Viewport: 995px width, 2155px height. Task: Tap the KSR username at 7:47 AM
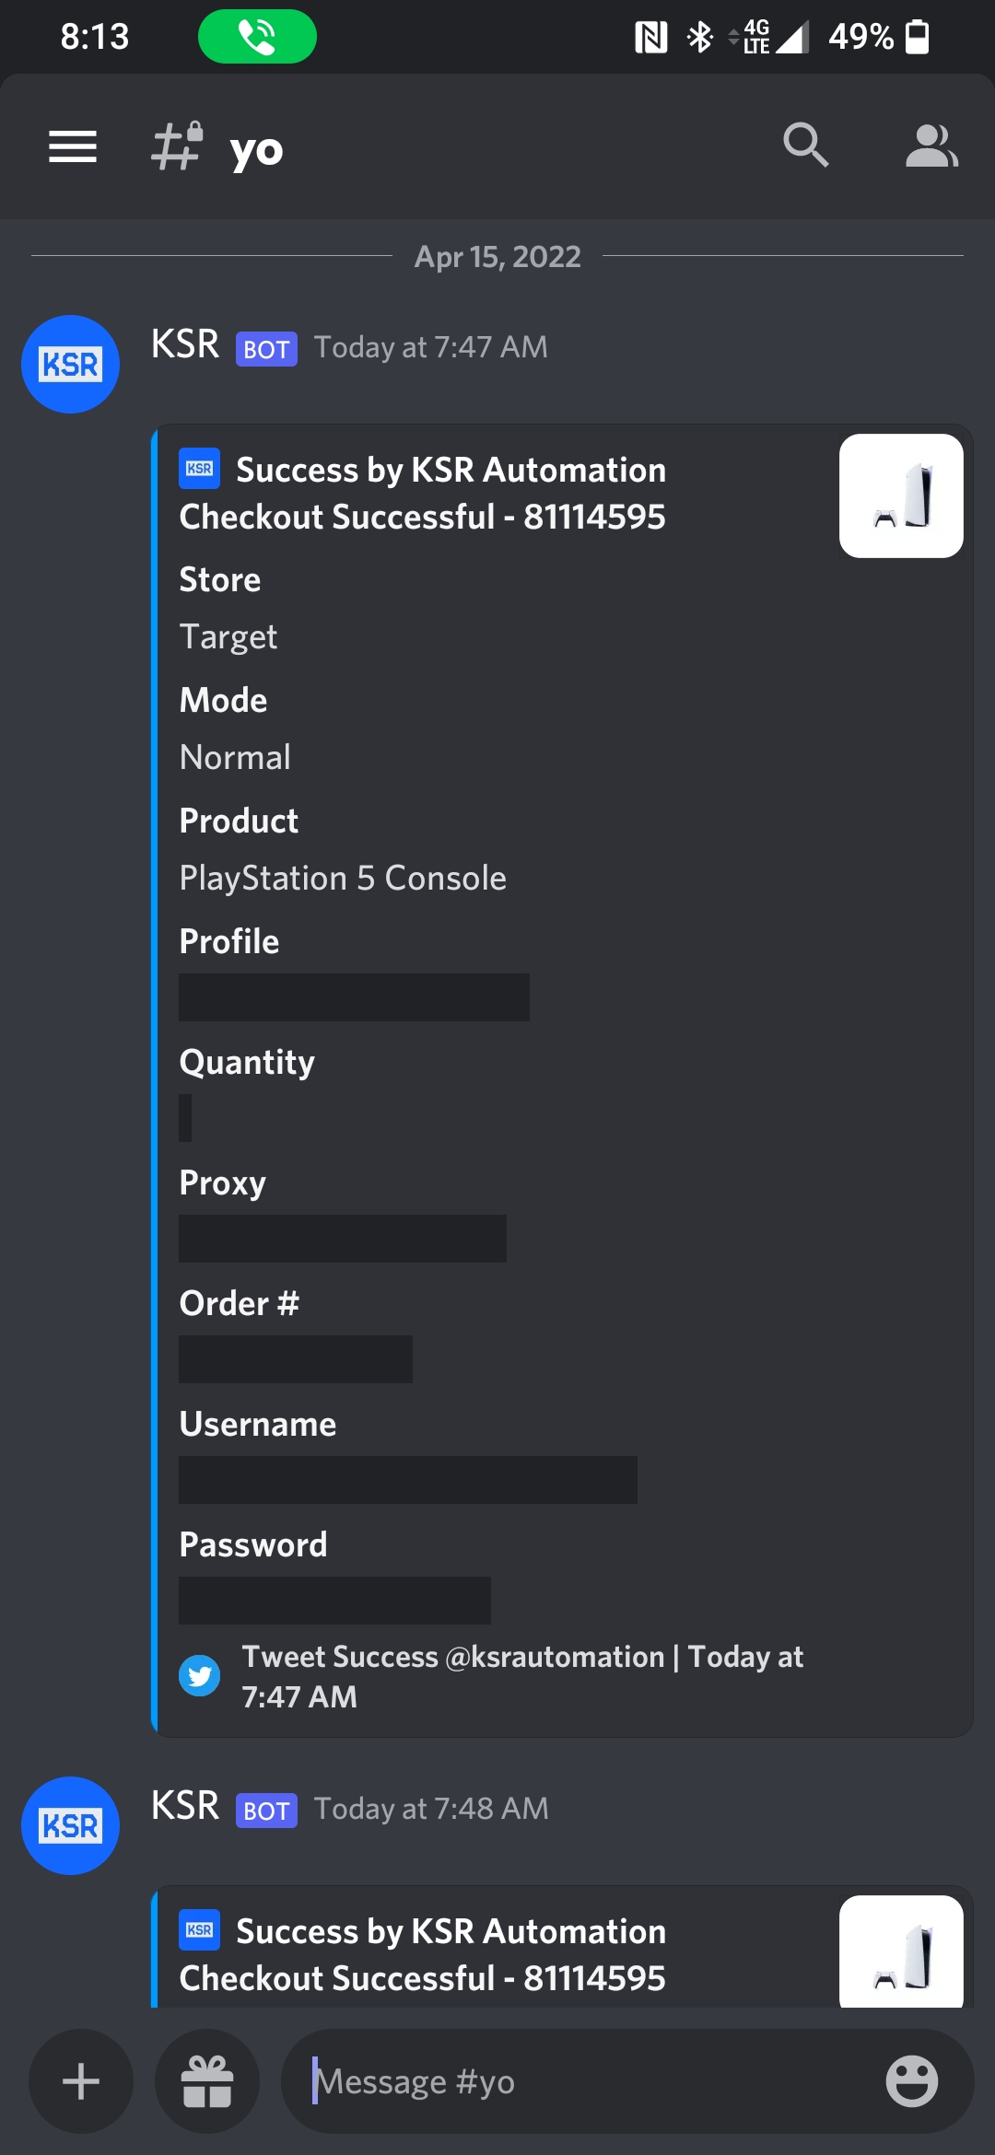click(185, 345)
